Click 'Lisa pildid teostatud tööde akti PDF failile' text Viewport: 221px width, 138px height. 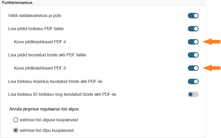(x=47, y=55)
